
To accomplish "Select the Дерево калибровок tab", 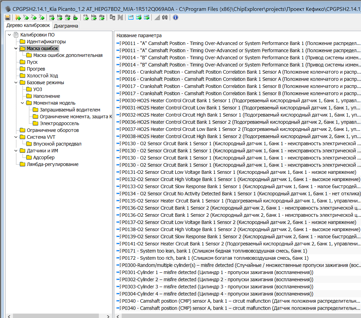I will [x=28, y=26].
